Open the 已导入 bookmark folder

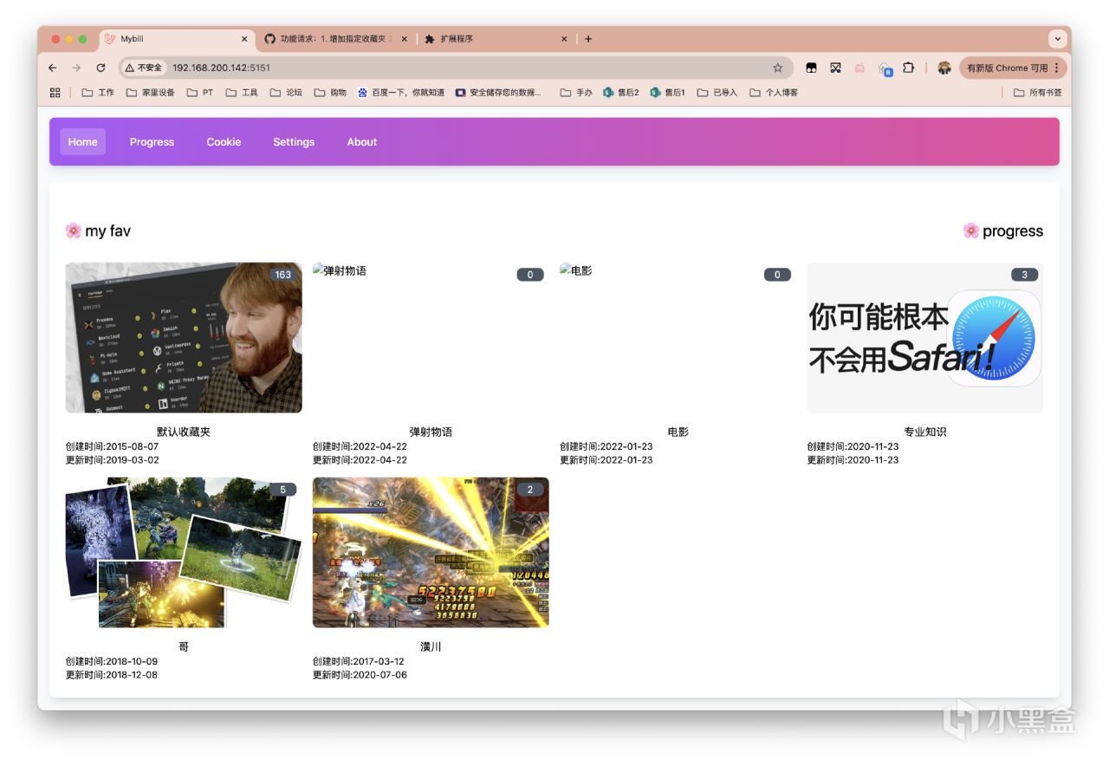(x=717, y=93)
